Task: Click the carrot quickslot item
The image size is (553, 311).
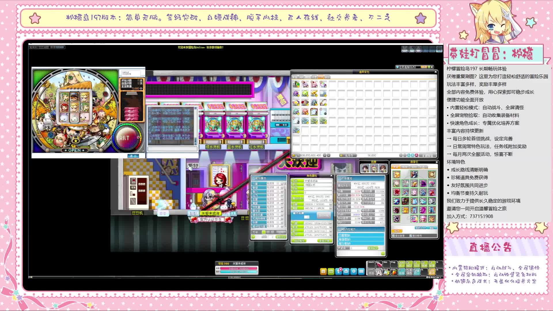Action: 394,272
